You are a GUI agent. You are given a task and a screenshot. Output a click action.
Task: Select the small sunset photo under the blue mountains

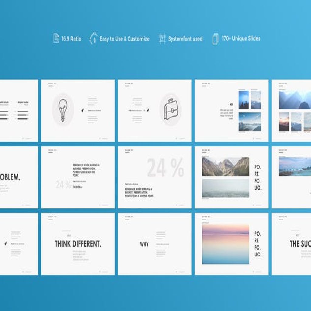(x=284, y=121)
